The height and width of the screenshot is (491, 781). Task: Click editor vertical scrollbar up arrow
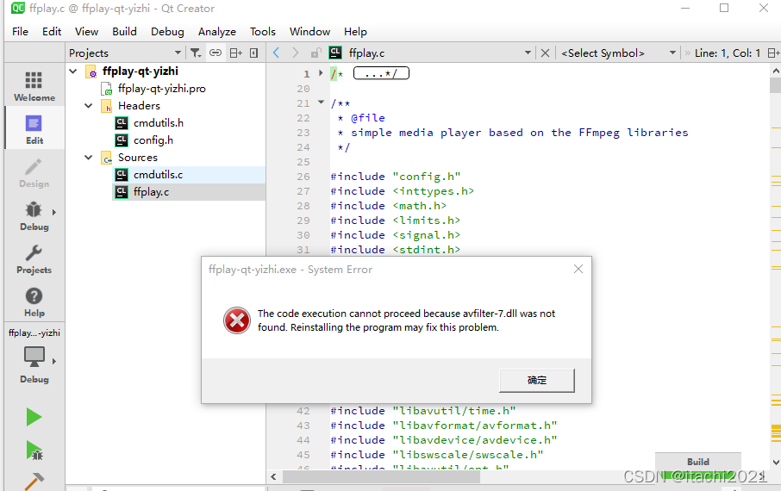point(776,71)
